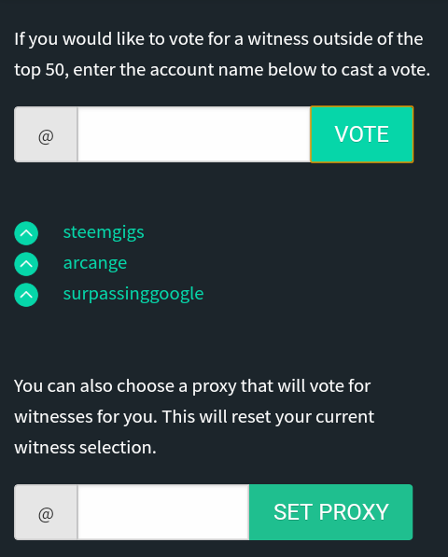Open the arcange witness profile link

[95, 264]
